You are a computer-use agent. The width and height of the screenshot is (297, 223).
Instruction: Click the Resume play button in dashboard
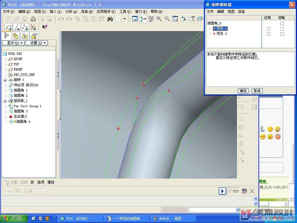[222, 191]
